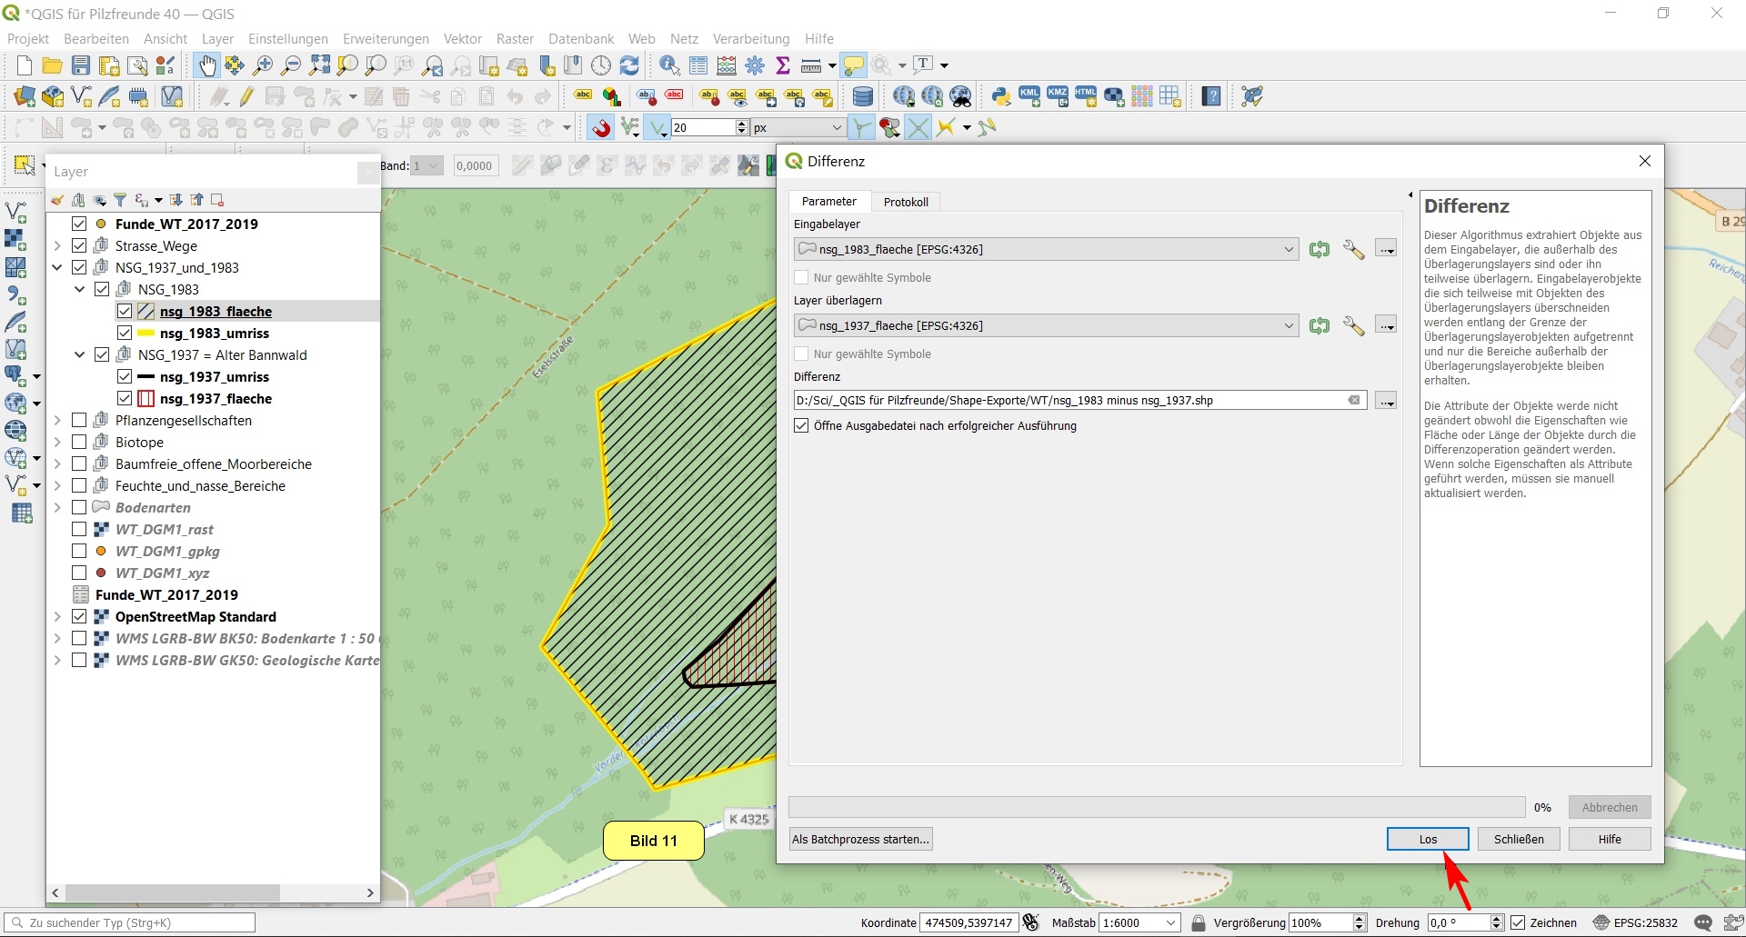Collapse the NSG_1937_und_1983 group
The width and height of the screenshot is (1746, 937).
point(57,267)
